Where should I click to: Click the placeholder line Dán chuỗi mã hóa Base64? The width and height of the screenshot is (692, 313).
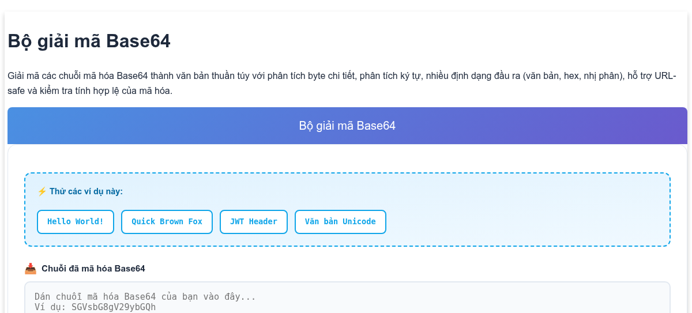(145, 297)
